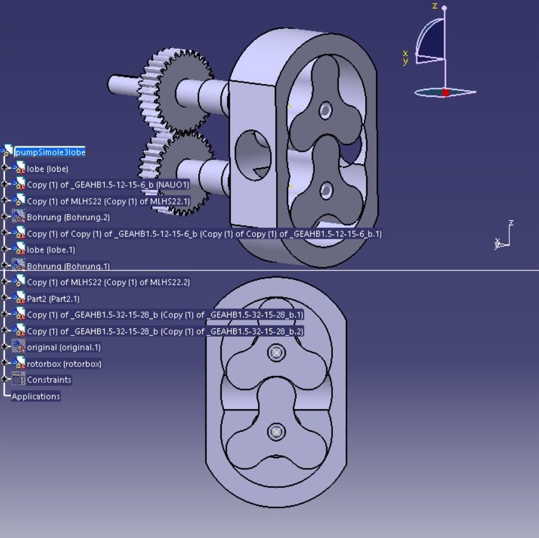The height and width of the screenshot is (538, 539).
Task: Select the 'Constraints' label
Action: click(49, 380)
